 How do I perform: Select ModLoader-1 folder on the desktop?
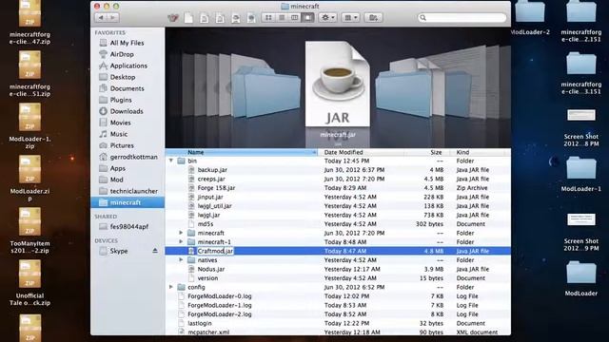[581, 175]
